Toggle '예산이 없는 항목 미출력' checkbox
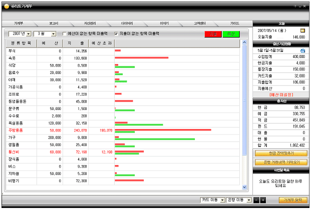Viewport: 311px width, 209px height. pos(64,34)
